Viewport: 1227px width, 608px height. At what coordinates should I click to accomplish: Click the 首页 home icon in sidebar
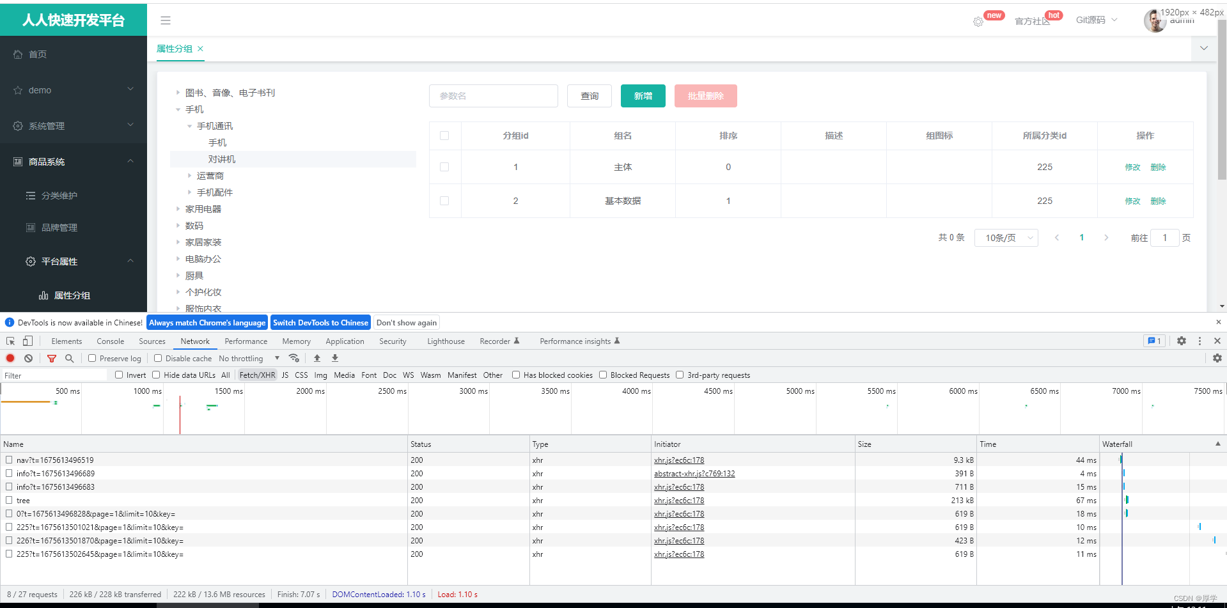click(18, 54)
